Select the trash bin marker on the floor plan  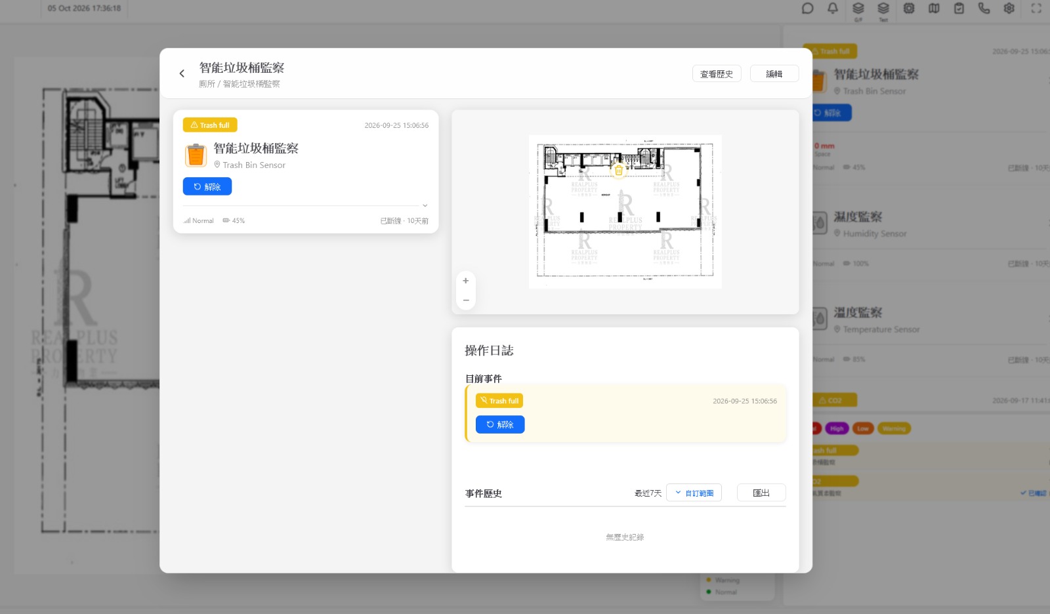[618, 171]
